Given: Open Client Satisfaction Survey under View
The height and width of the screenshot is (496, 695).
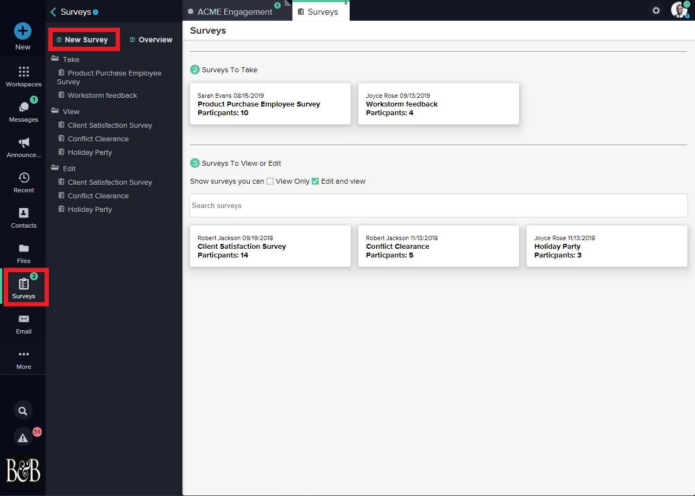Looking at the screenshot, I should tap(105, 125).
